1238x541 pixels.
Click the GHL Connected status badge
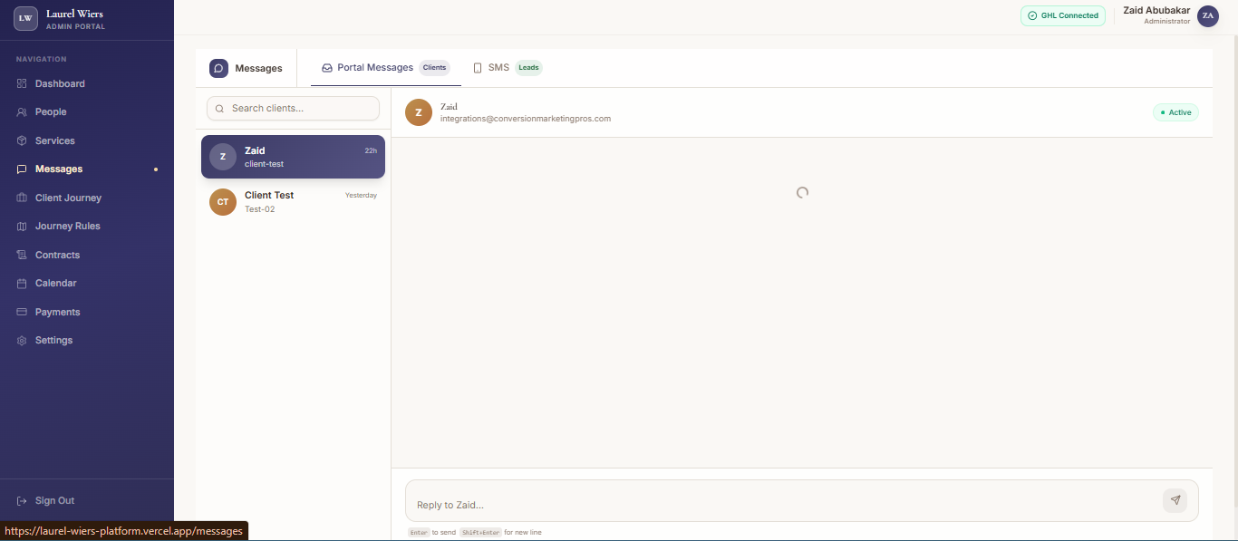click(1062, 15)
